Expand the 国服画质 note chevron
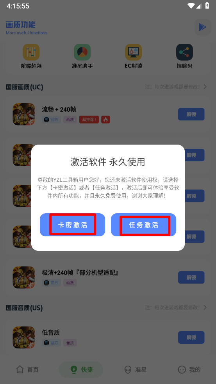Viewport: 216px width, 384px height. [x=205, y=87]
